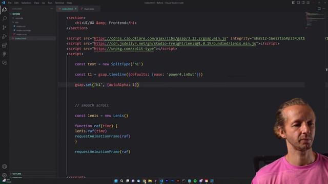The width and height of the screenshot is (328, 184).
Task: Open Spotify from the taskbar
Action: click(195, 181)
